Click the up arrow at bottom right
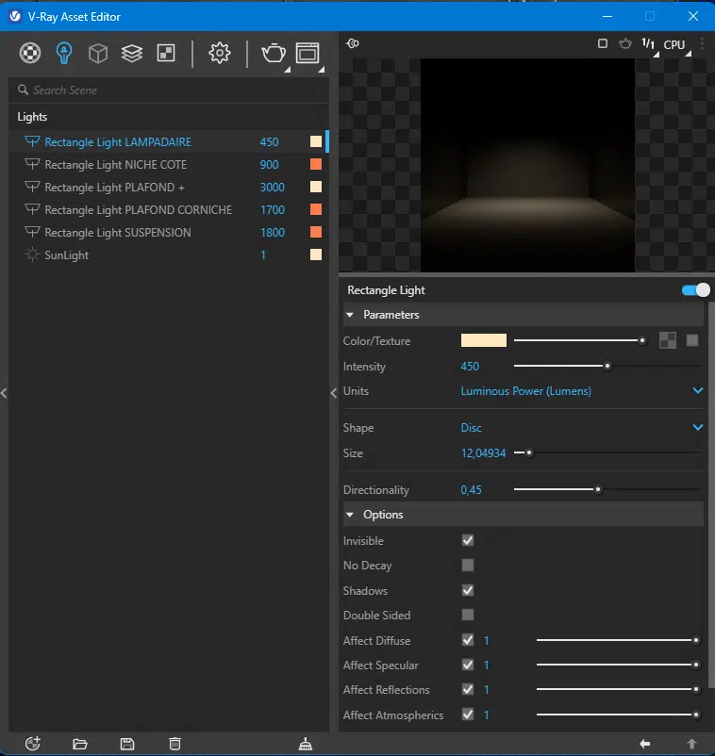This screenshot has height=756, width=715. click(691, 744)
